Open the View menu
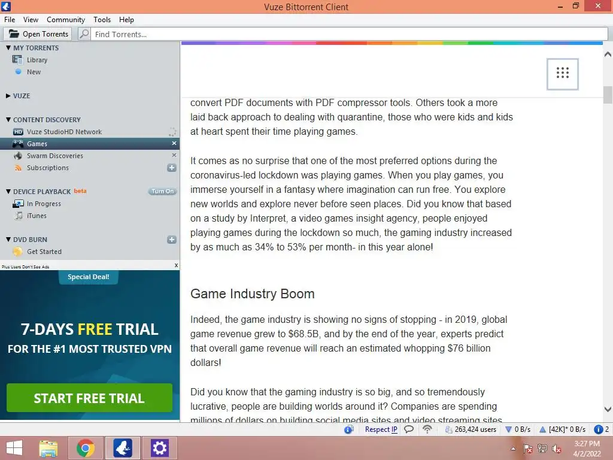Screen dimensions: 613x460 pyautogui.click(x=31, y=20)
